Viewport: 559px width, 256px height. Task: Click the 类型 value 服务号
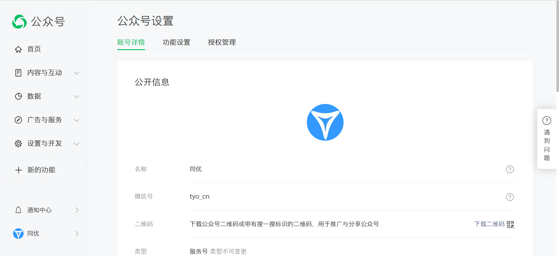199,251
